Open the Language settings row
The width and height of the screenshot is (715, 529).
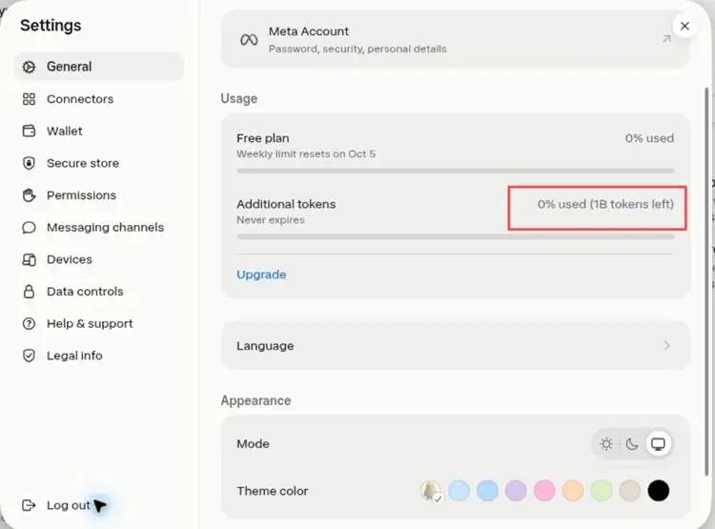point(455,346)
